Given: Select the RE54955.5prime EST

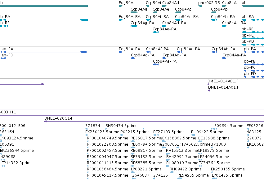Looking at the screenshot, I should [x=180, y=179].
